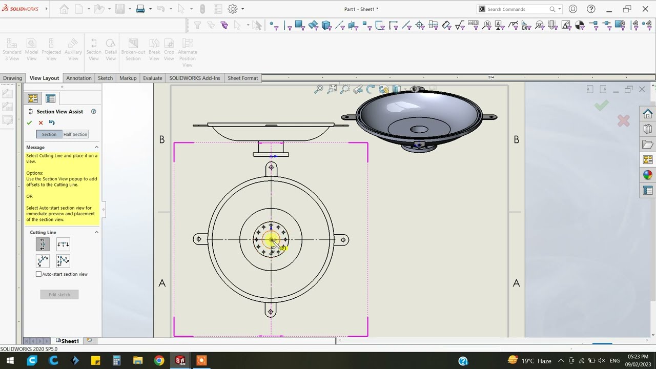Open the Search Commands dropdown arrow

[x=560, y=9]
